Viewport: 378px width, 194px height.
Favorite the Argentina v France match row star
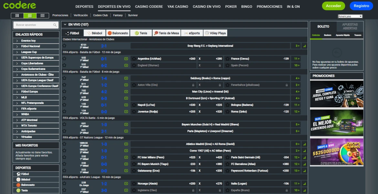(64, 59)
